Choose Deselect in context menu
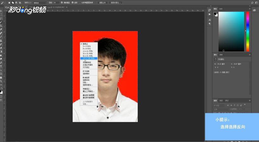The image size is (259, 142). point(89,77)
